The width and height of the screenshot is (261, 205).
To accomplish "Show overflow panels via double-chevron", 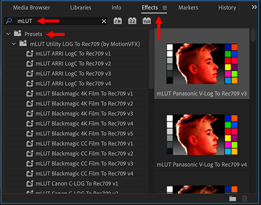I will pyautogui.click(x=254, y=7).
